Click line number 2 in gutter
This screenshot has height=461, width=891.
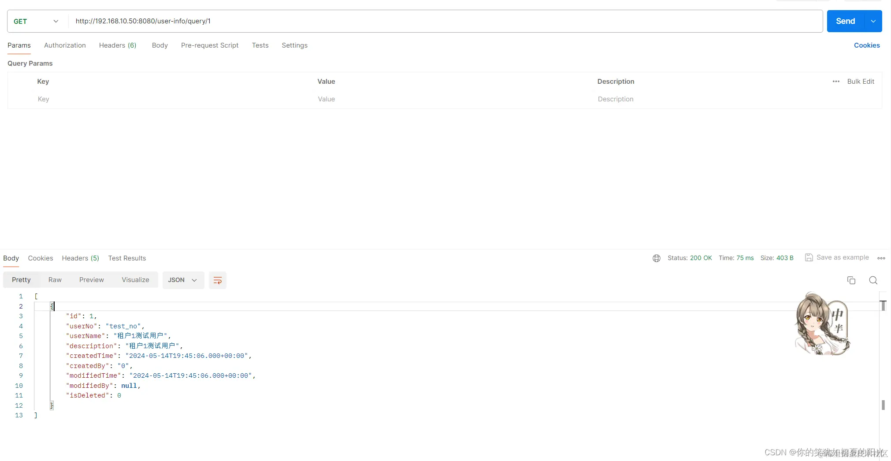(x=21, y=306)
